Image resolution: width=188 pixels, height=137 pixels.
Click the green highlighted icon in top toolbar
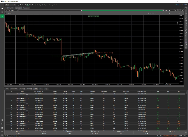[28, 5]
